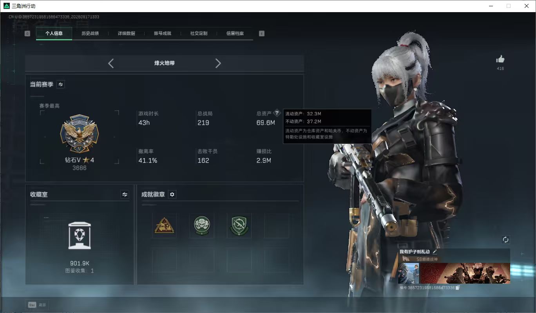
Task: Select the 个人信息 tab
Action: coord(54,34)
